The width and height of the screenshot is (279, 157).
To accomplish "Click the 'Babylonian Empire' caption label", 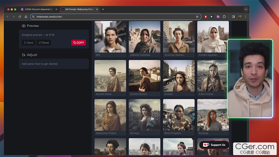I will coord(106,133).
